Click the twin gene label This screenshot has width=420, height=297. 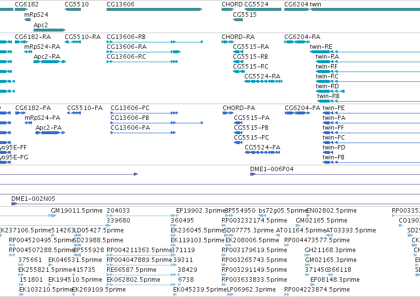pos(315,4)
